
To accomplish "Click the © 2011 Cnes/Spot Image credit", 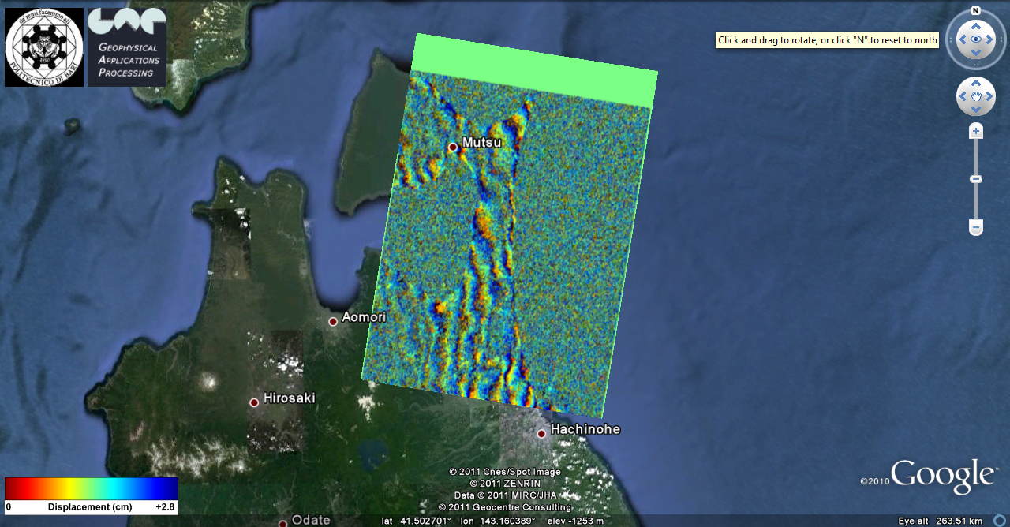I will coord(505,472).
